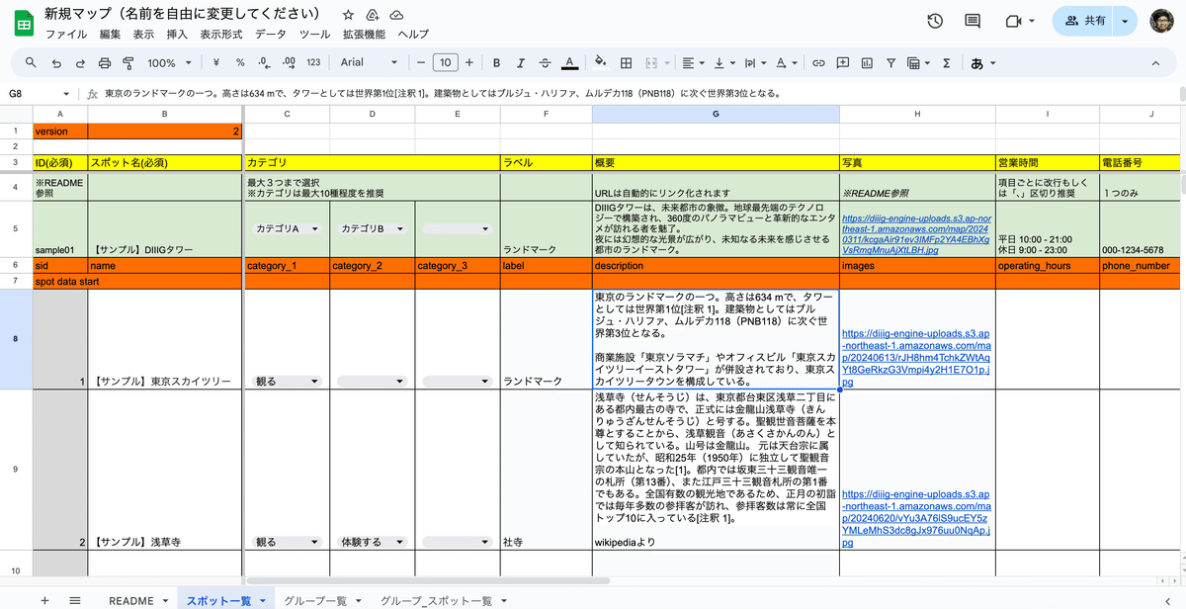Switch to グループ_スポット一覧 sheet tab
This screenshot has width=1186, height=609.
pos(436,600)
